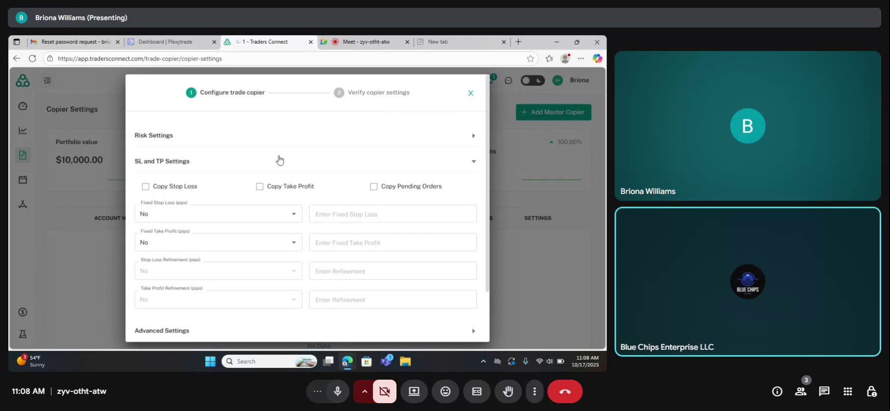Switch to Meet - zyv-otht-atw tab
Screen dimensions: 890x411
(365, 42)
